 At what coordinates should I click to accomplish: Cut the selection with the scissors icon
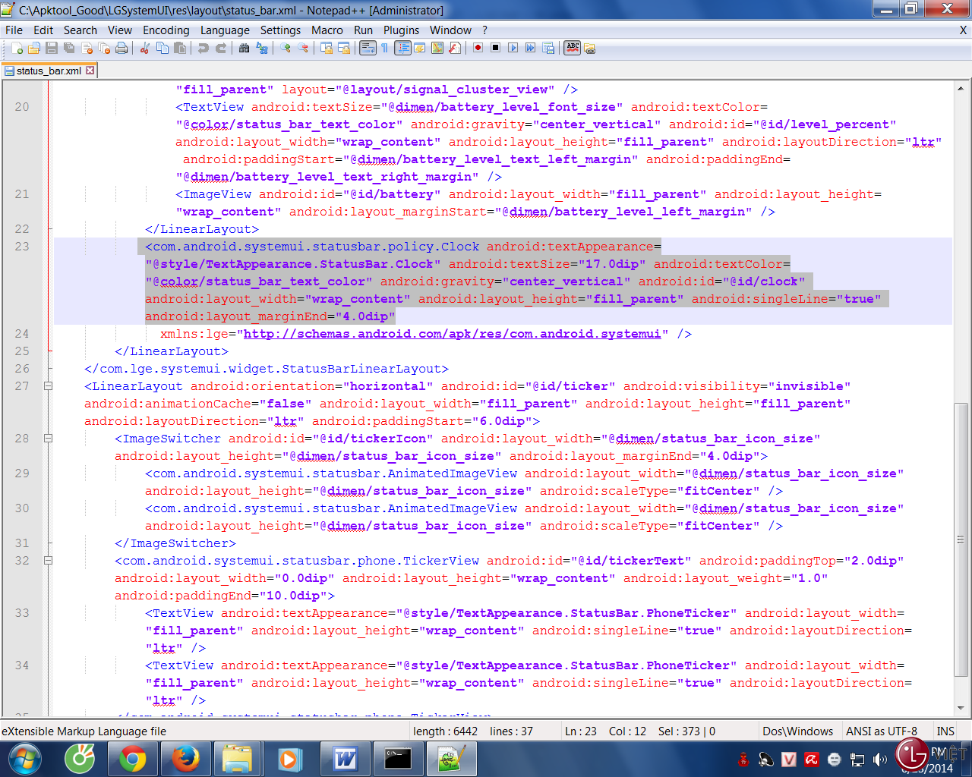145,48
